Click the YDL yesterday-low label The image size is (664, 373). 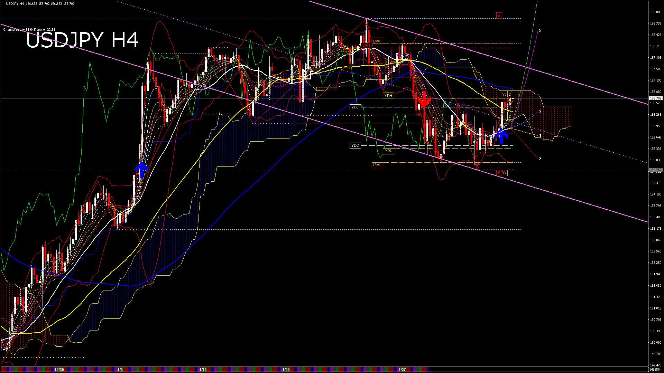coord(388,151)
